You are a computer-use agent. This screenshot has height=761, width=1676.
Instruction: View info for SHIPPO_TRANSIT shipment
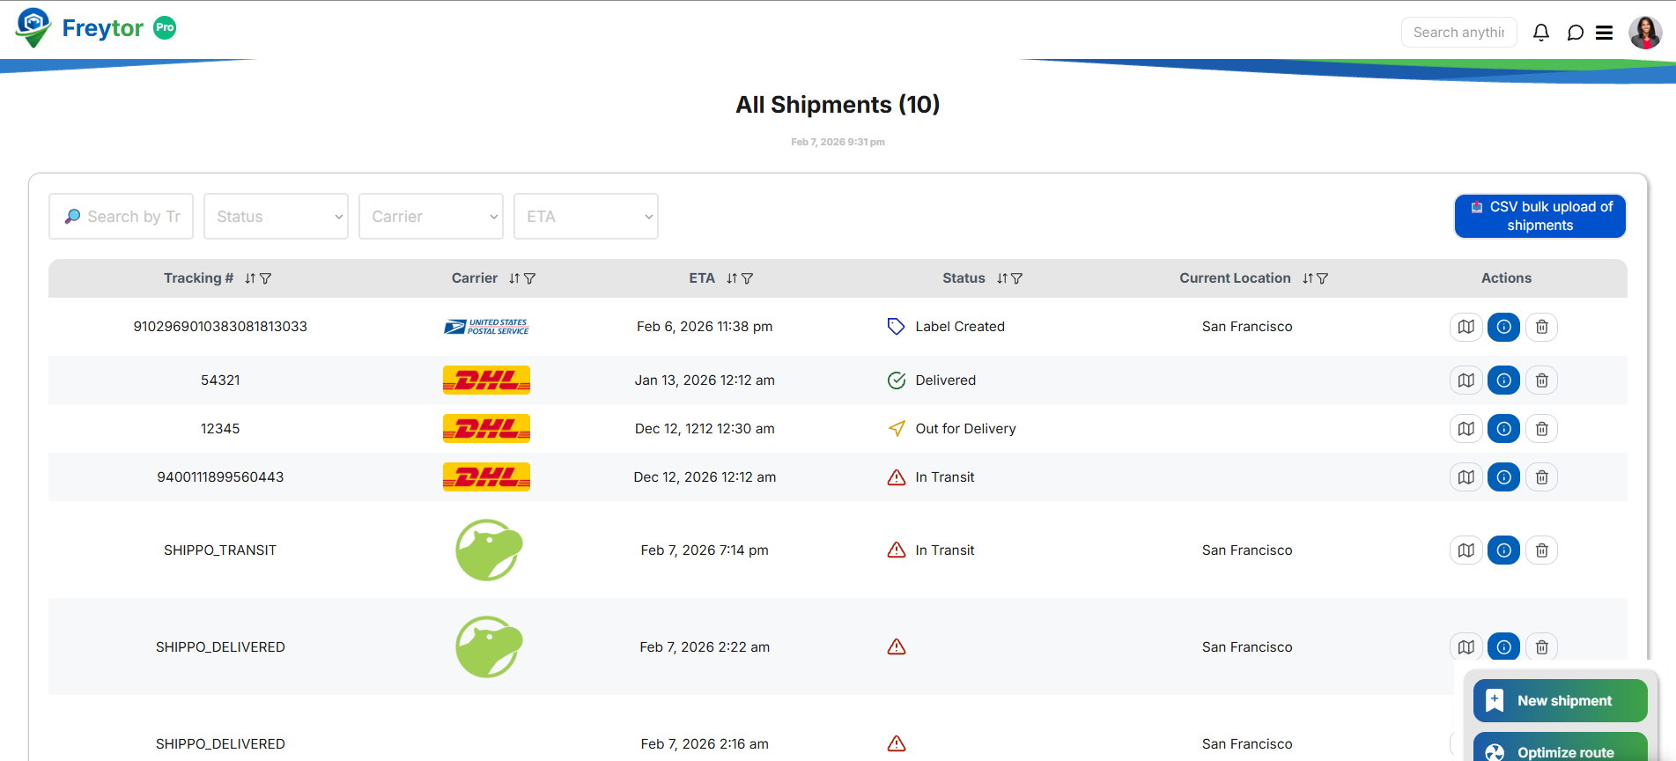[x=1504, y=550]
